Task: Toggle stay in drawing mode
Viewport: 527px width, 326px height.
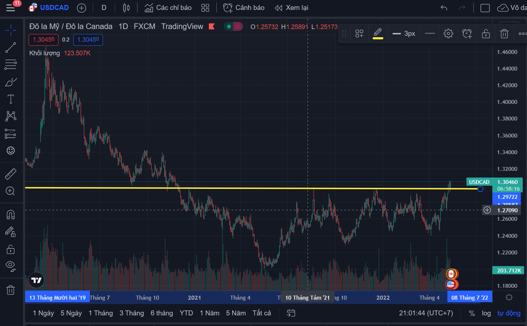Action: (x=11, y=232)
